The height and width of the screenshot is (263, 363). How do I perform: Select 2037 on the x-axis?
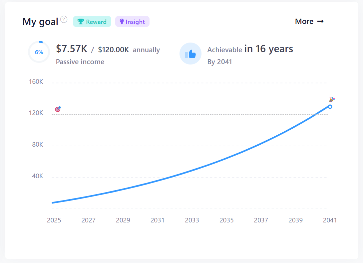(x=261, y=220)
